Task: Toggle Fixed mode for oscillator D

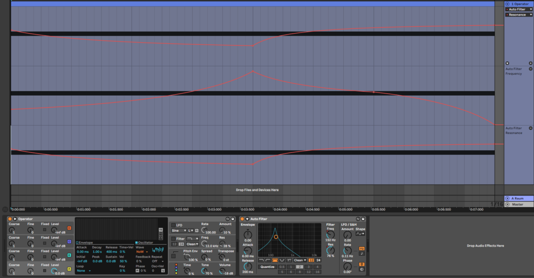Action: coord(45,229)
